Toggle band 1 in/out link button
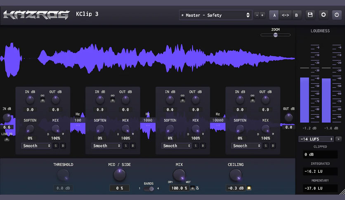Viewport: 345px width, 200px height. point(43,100)
